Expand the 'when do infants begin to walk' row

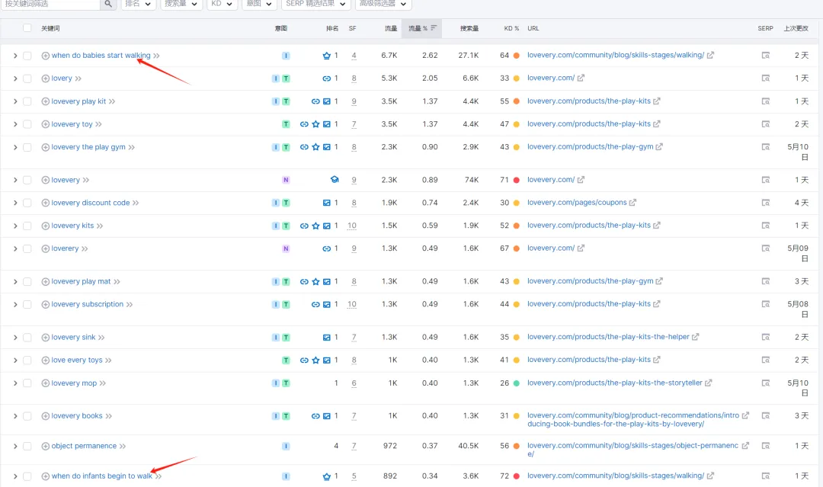(x=15, y=476)
